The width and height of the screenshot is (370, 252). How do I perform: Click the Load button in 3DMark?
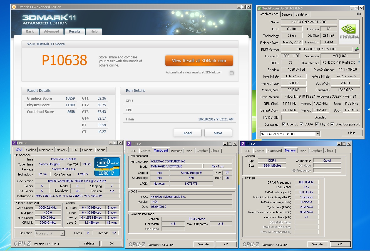pyautogui.click(x=188, y=133)
